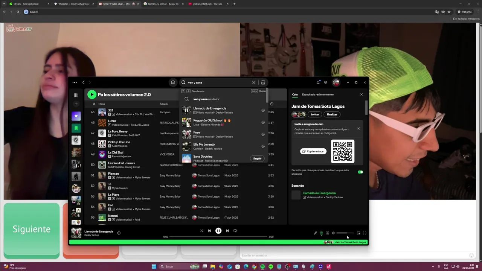The width and height of the screenshot is (482, 271).
Task: Skip to the next track
Action: tap(227, 231)
